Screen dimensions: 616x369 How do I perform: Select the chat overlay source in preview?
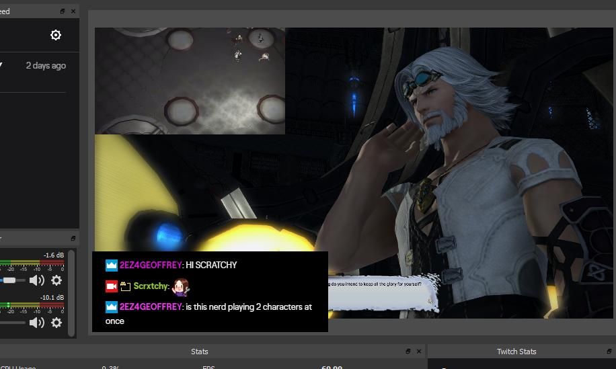pyautogui.click(x=210, y=292)
